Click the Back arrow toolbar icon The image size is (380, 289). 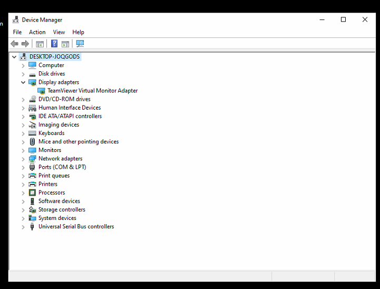pos(15,44)
